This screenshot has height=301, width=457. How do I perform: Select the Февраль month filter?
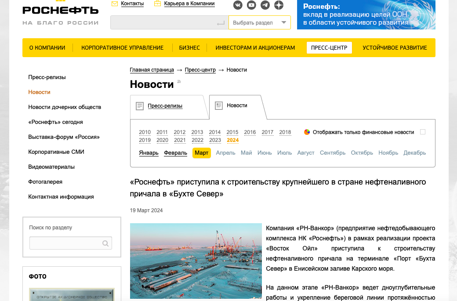(x=175, y=153)
